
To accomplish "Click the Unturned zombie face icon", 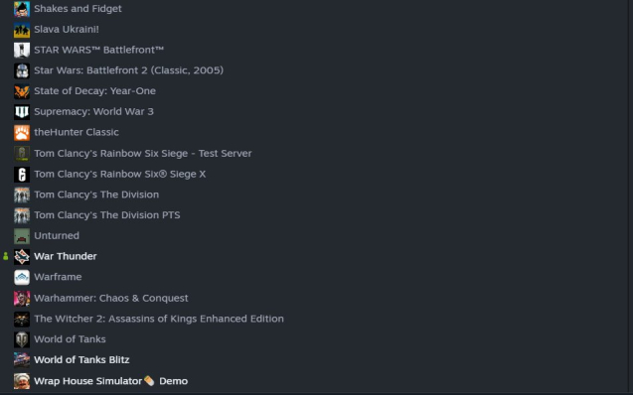I will [22, 236].
